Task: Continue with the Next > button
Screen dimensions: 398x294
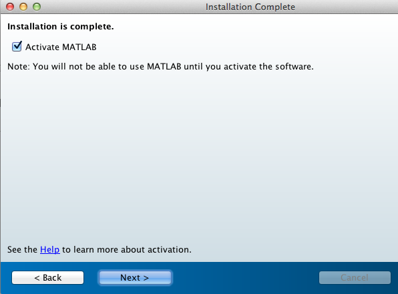Action: (135, 278)
